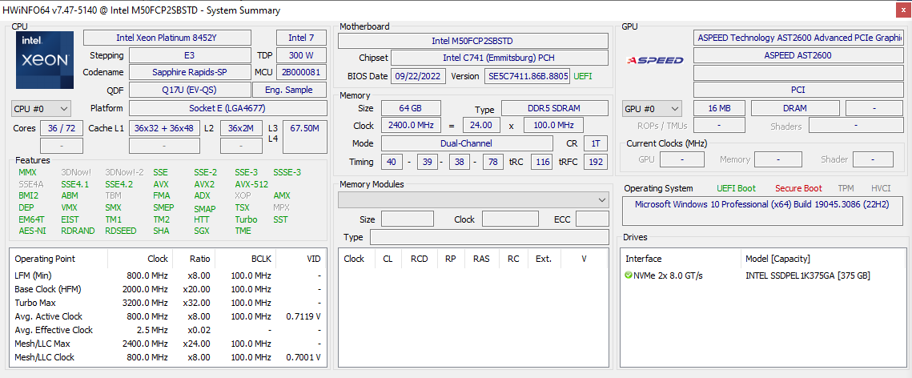Viewport: 912px width, 378px height.
Task: Click the 67.50M L3 cache value
Action: pos(305,137)
